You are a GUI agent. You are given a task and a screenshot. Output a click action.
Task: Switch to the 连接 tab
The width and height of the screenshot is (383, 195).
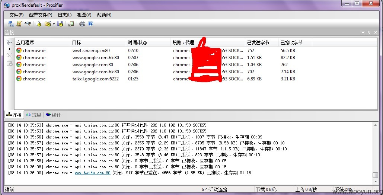point(14,115)
